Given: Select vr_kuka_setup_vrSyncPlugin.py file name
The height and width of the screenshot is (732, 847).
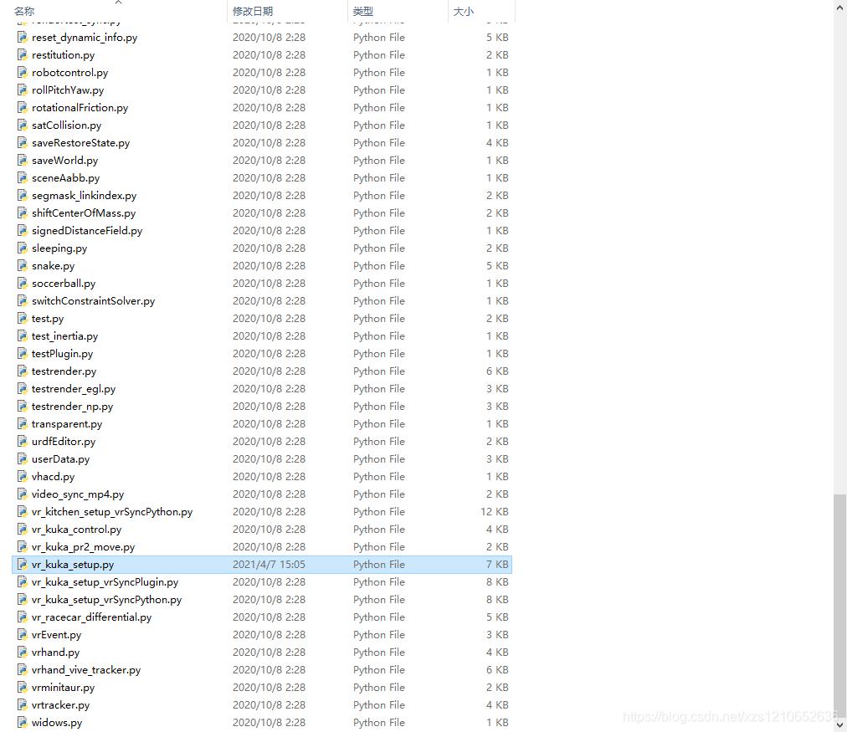Looking at the screenshot, I should click(105, 582).
